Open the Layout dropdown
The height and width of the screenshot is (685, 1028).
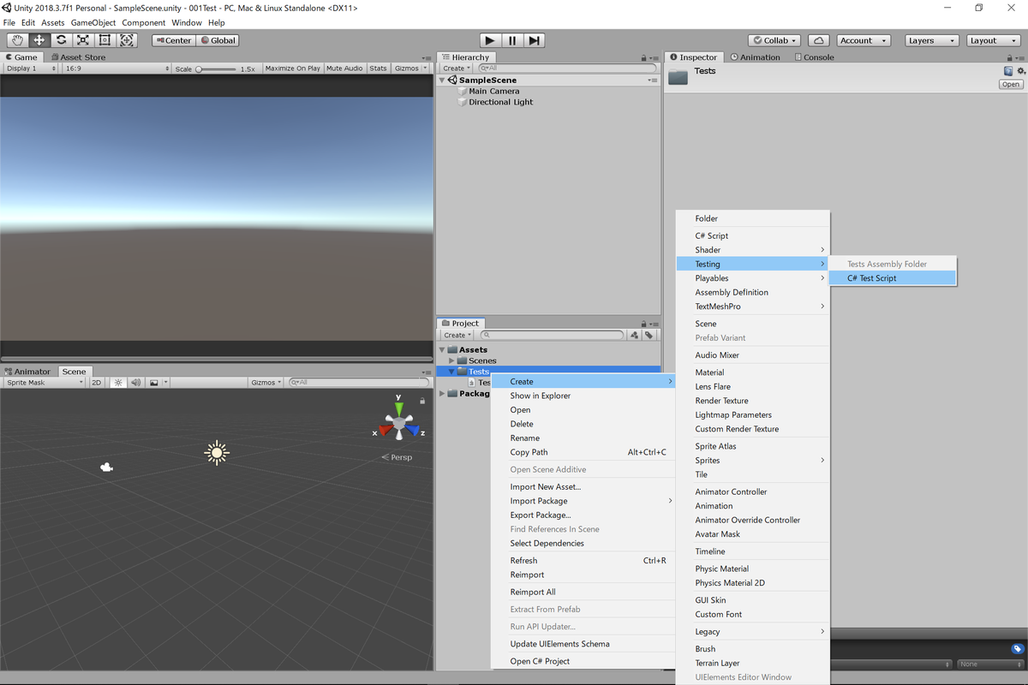tap(994, 40)
